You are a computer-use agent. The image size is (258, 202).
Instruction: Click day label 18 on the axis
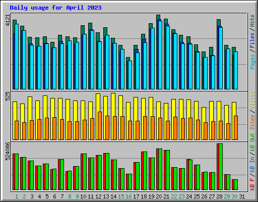(144, 196)
